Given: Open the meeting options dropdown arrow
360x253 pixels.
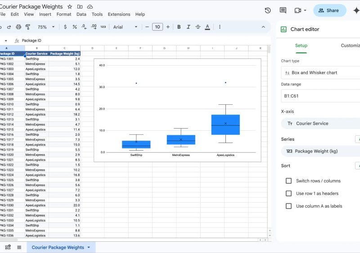Looking at the screenshot, I should tap(305, 10).
